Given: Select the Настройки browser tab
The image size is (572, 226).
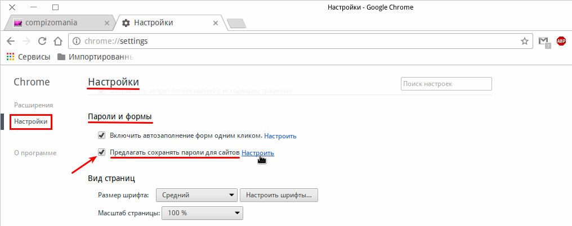Looking at the screenshot, I should pos(169,22).
